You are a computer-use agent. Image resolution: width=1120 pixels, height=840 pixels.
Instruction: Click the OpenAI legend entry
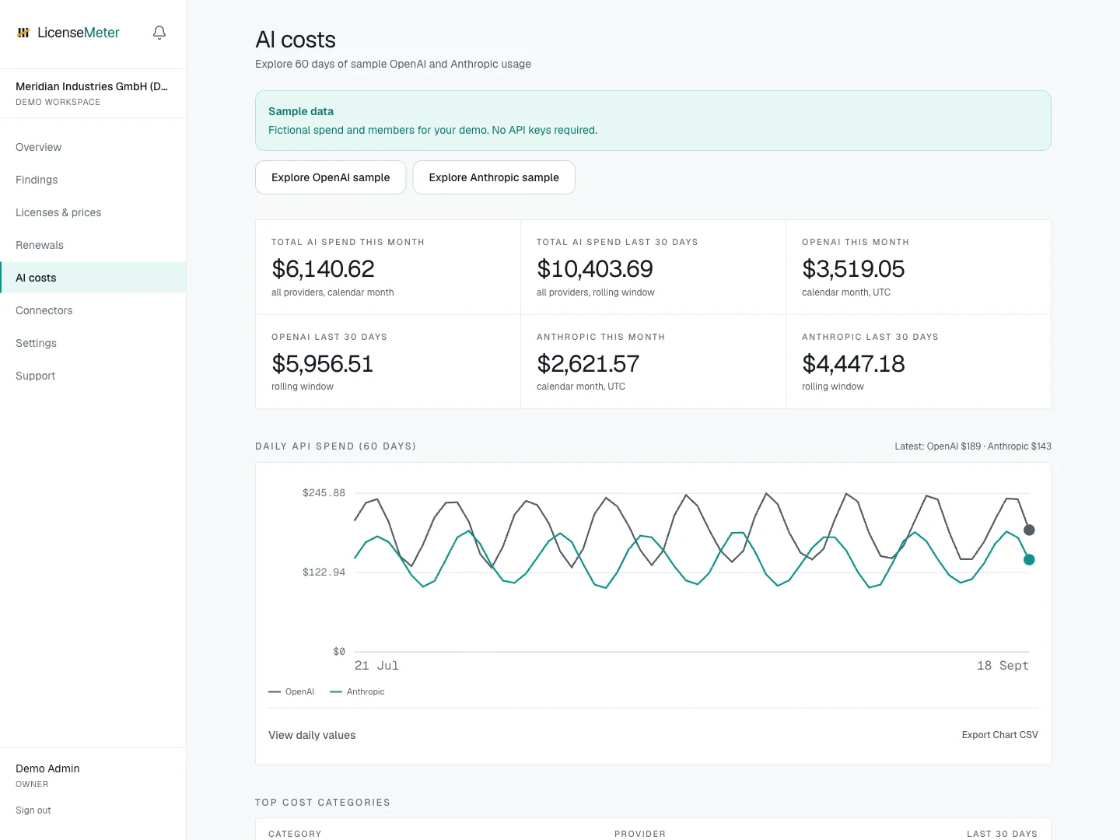(x=292, y=691)
